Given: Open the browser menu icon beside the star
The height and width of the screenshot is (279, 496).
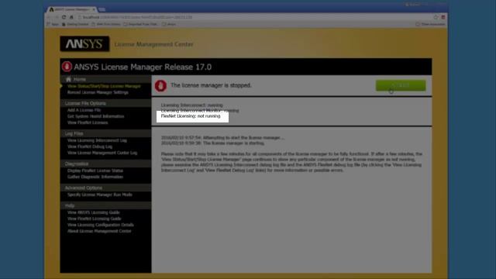Looking at the screenshot, I should click(x=443, y=17).
